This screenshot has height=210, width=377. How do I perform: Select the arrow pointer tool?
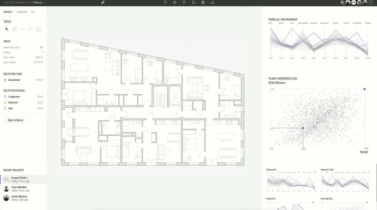[x=7, y=29]
